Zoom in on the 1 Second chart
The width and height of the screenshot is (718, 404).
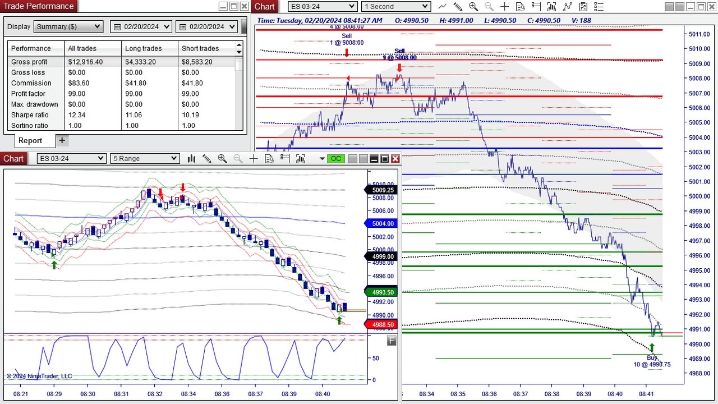pyautogui.click(x=473, y=7)
